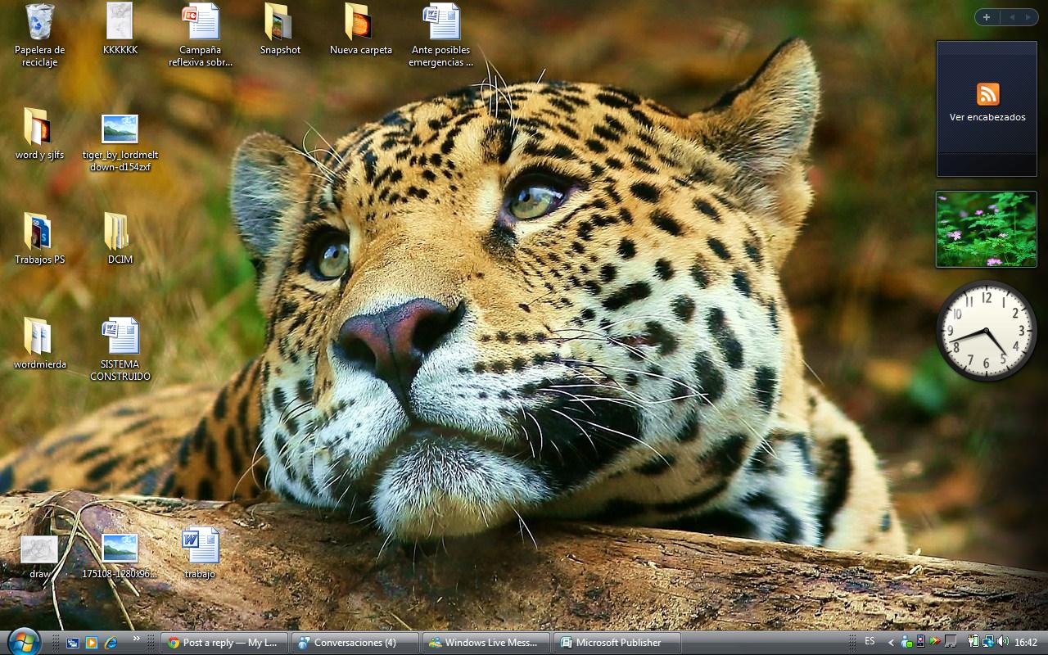Click the flower slideshow gadget picture
Viewport: 1048px width, 655px height.
(986, 229)
